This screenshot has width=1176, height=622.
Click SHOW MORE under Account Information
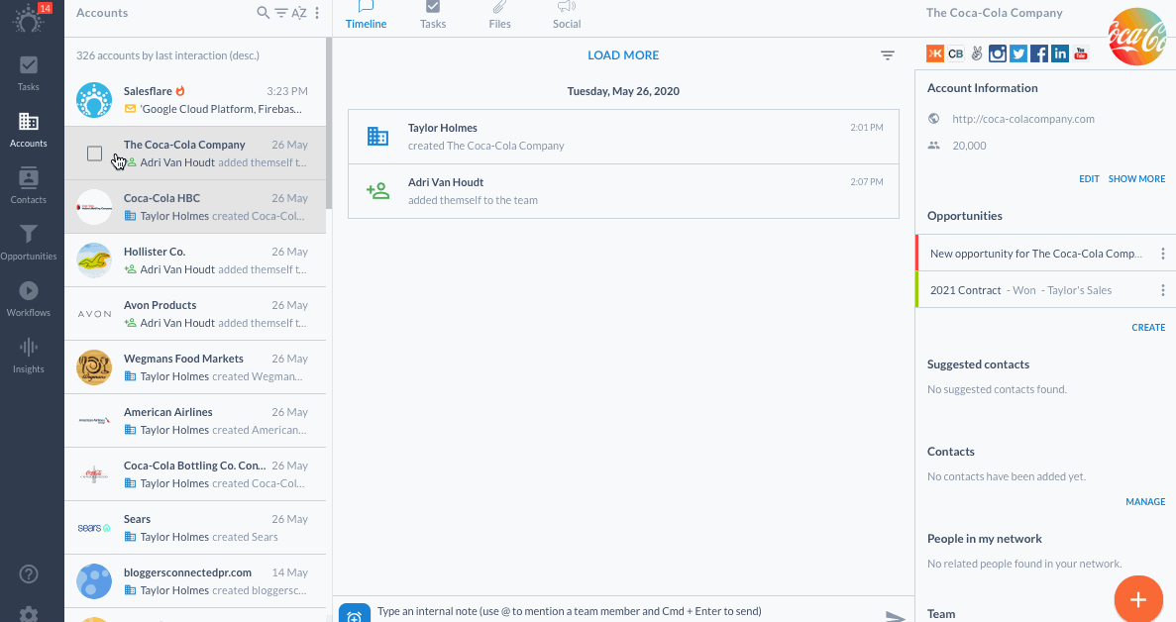click(x=1136, y=179)
